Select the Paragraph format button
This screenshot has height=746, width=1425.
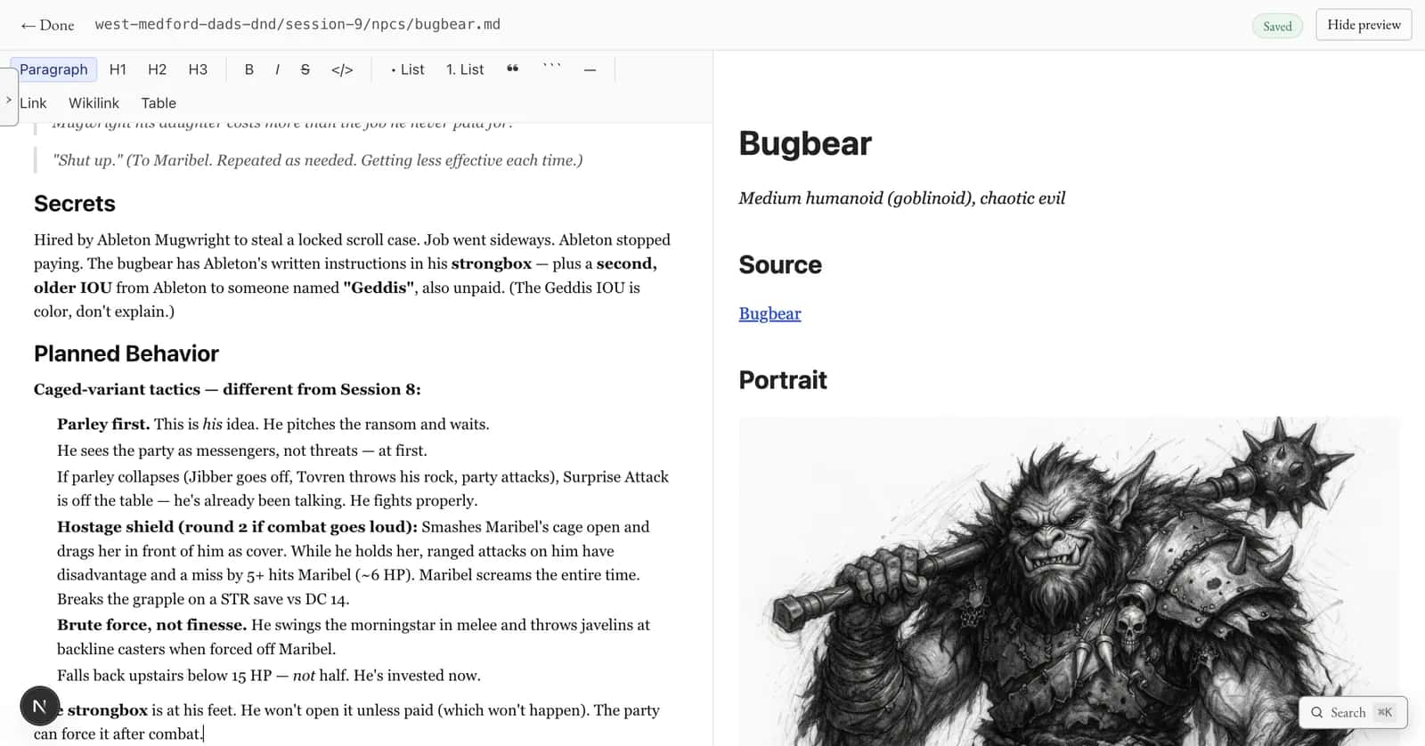tap(53, 69)
